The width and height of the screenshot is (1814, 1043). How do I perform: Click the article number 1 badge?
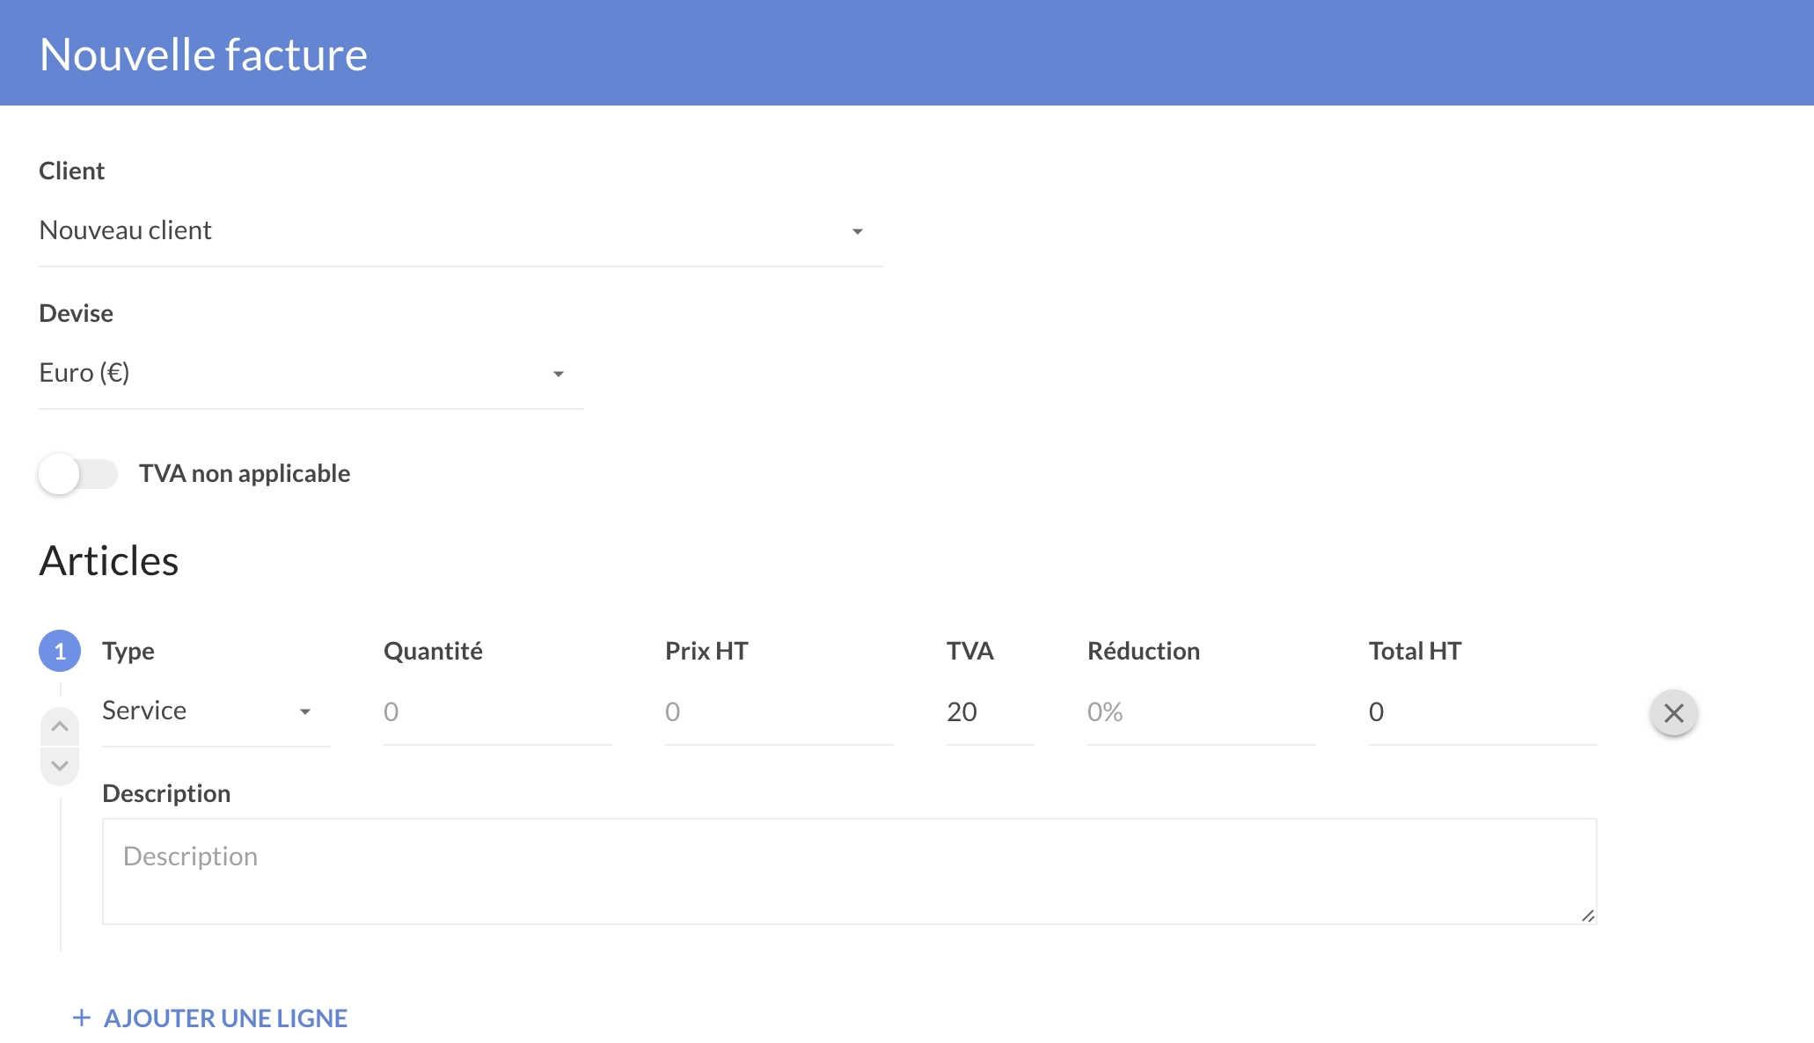coord(60,651)
